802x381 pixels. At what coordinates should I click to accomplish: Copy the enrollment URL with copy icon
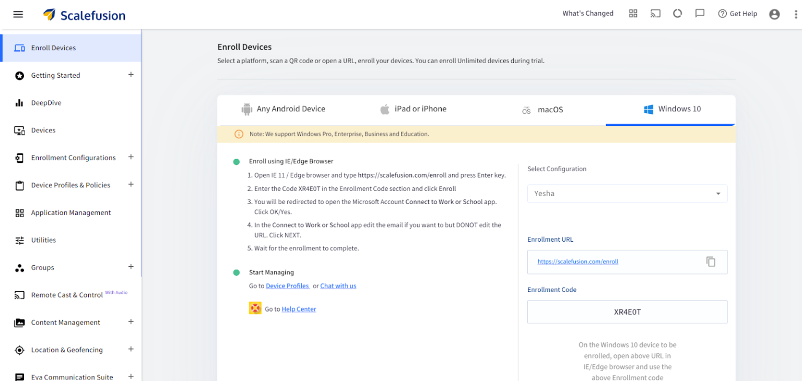pyautogui.click(x=711, y=261)
